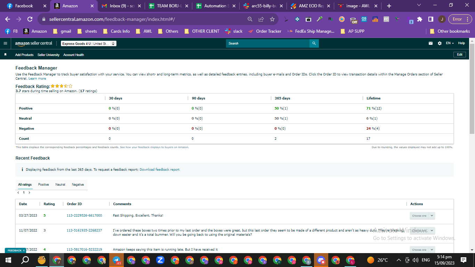
Task: Open the Order Tracker bookmark
Action: point(265,31)
